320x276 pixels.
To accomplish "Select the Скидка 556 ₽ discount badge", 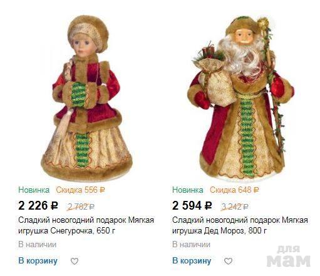I will (x=80, y=190).
